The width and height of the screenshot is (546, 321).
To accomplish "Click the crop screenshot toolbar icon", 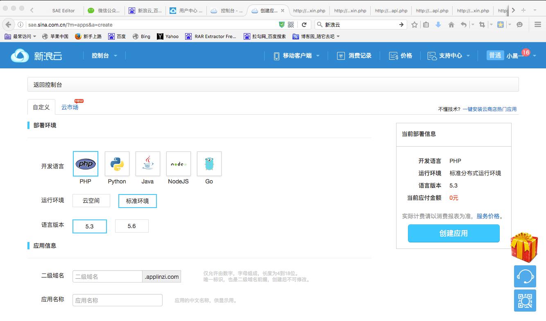I will (x=482, y=25).
